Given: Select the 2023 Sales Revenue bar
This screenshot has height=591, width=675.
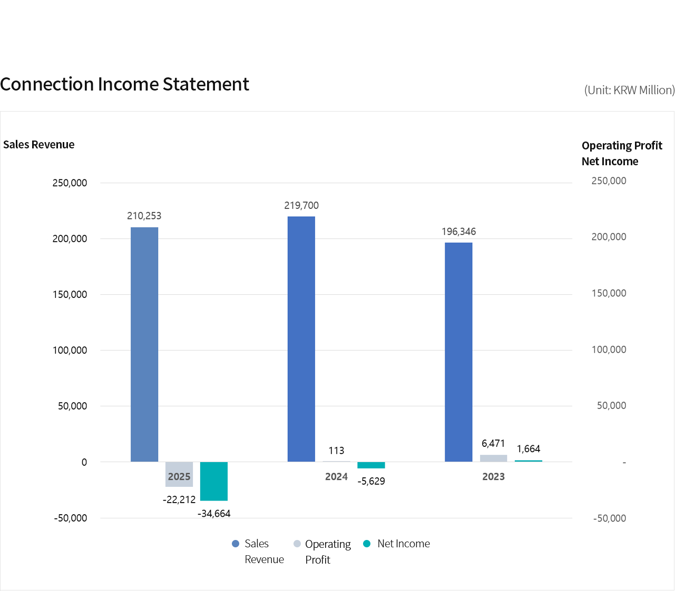Looking at the screenshot, I should click(458, 352).
